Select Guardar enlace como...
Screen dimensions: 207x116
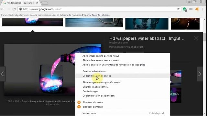click(x=123, y=72)
